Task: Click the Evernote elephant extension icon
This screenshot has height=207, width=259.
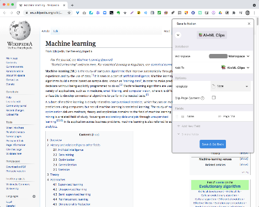Action: pyautogui.click(x=118, y=13)
